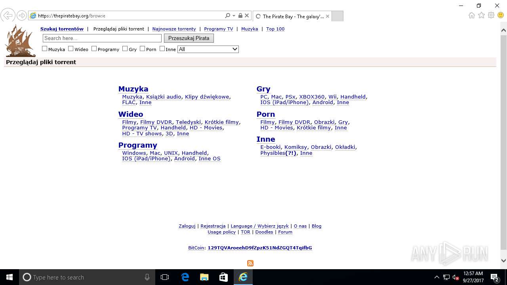Screen dimensions: 507x285
Task: Click the page scrollbar up arrow
Action: (503, 30)
